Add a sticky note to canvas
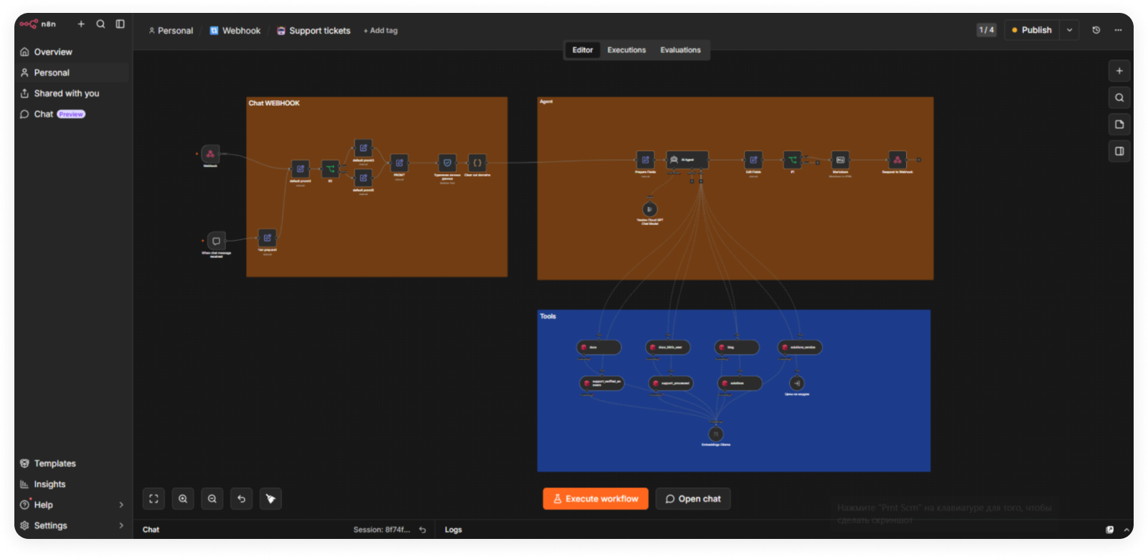The height and width of the screenshot is (559, 1148). click(x=1119, y=125)
